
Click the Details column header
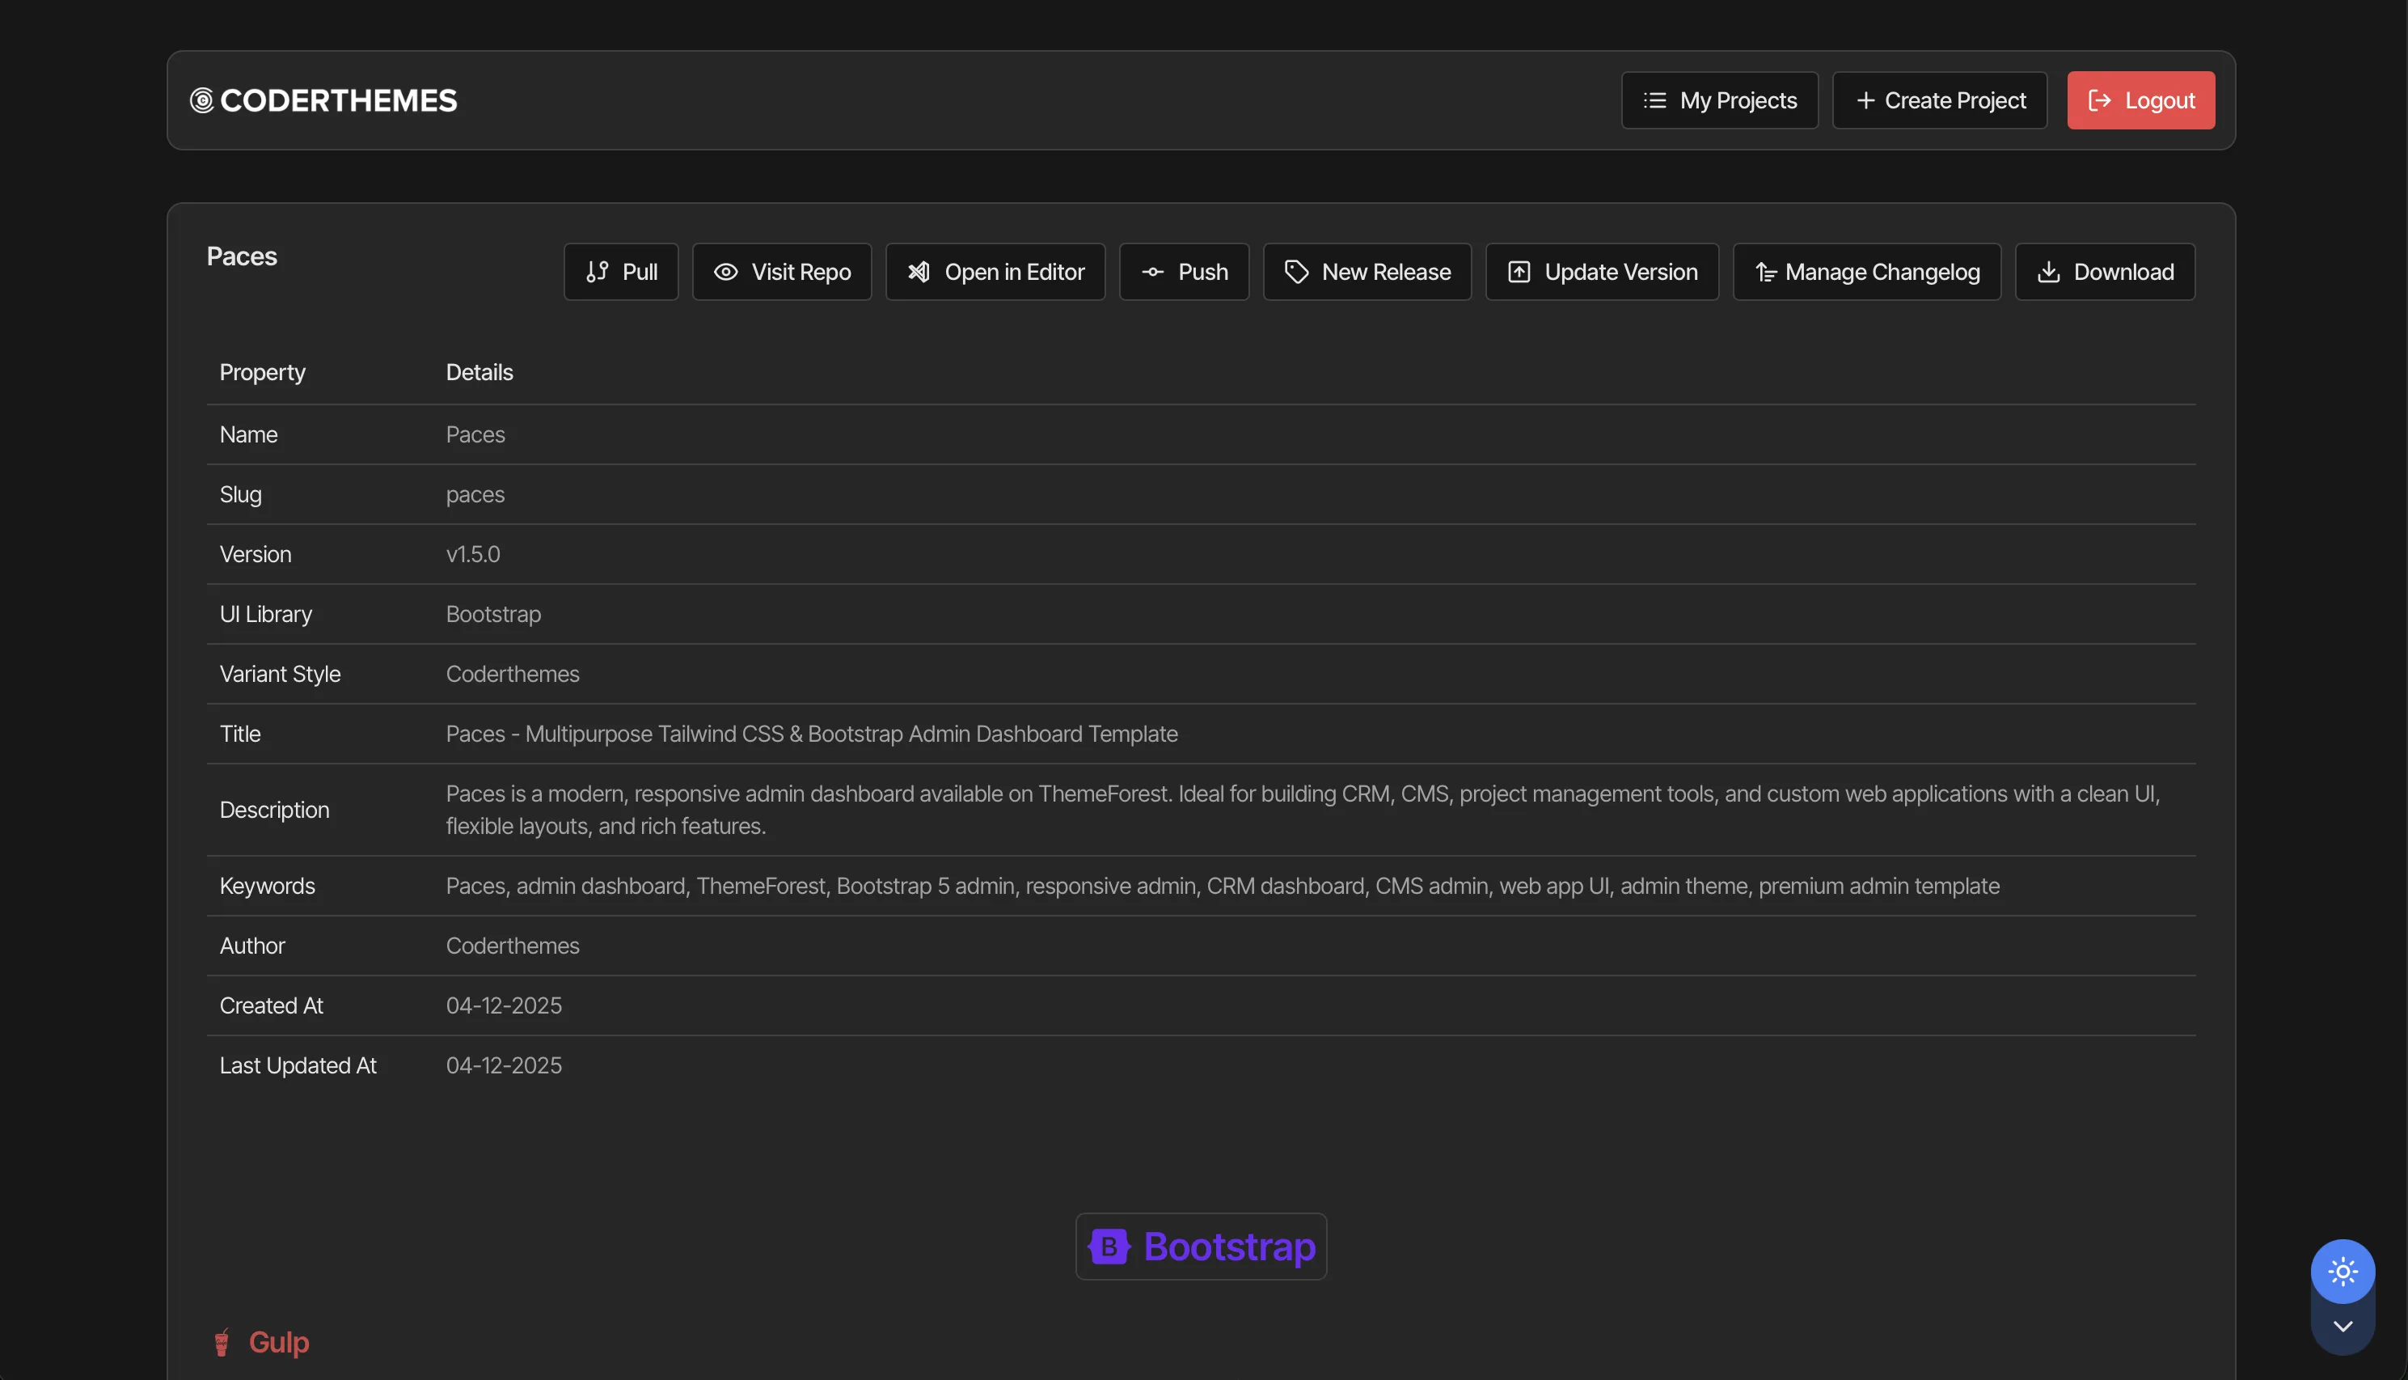coord(479,372)
